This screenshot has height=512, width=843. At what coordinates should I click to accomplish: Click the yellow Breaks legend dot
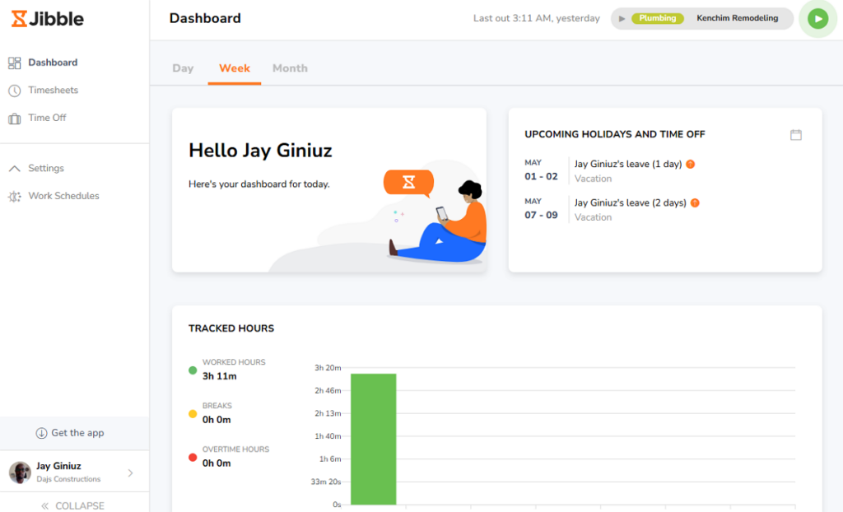193,413
